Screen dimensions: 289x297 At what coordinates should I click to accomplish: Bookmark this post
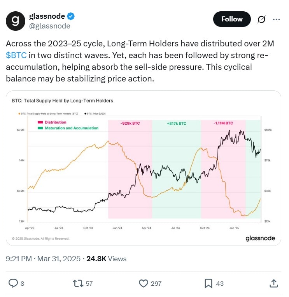(208, 283)
